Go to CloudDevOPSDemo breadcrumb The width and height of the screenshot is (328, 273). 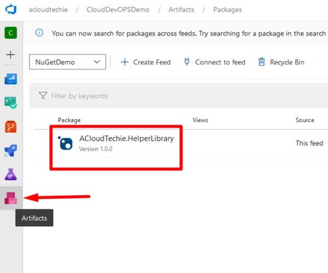tap(118, 10)
